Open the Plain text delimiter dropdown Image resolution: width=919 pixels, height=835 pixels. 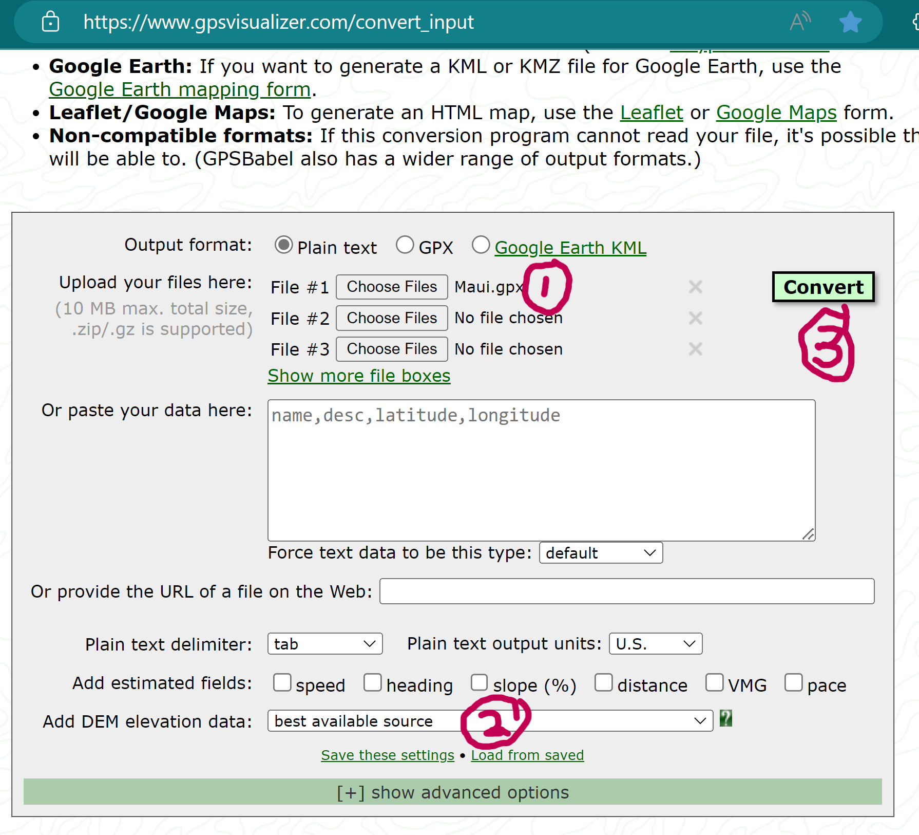(325, 644)
